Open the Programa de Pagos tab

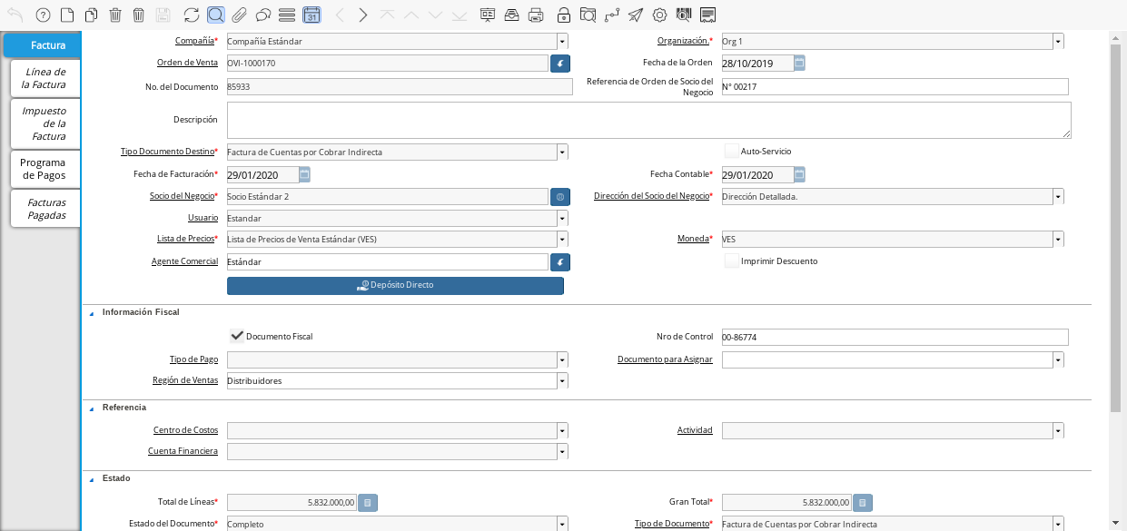(44, 169)
